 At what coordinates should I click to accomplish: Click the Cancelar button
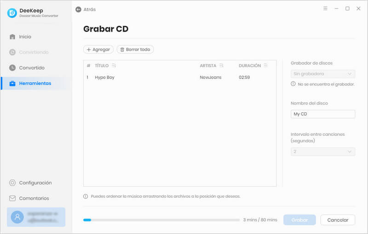[x=338, y=220]
